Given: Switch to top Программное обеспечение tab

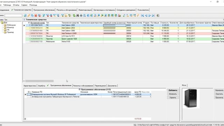Looking at the screenshot, I should coord(44,10).
